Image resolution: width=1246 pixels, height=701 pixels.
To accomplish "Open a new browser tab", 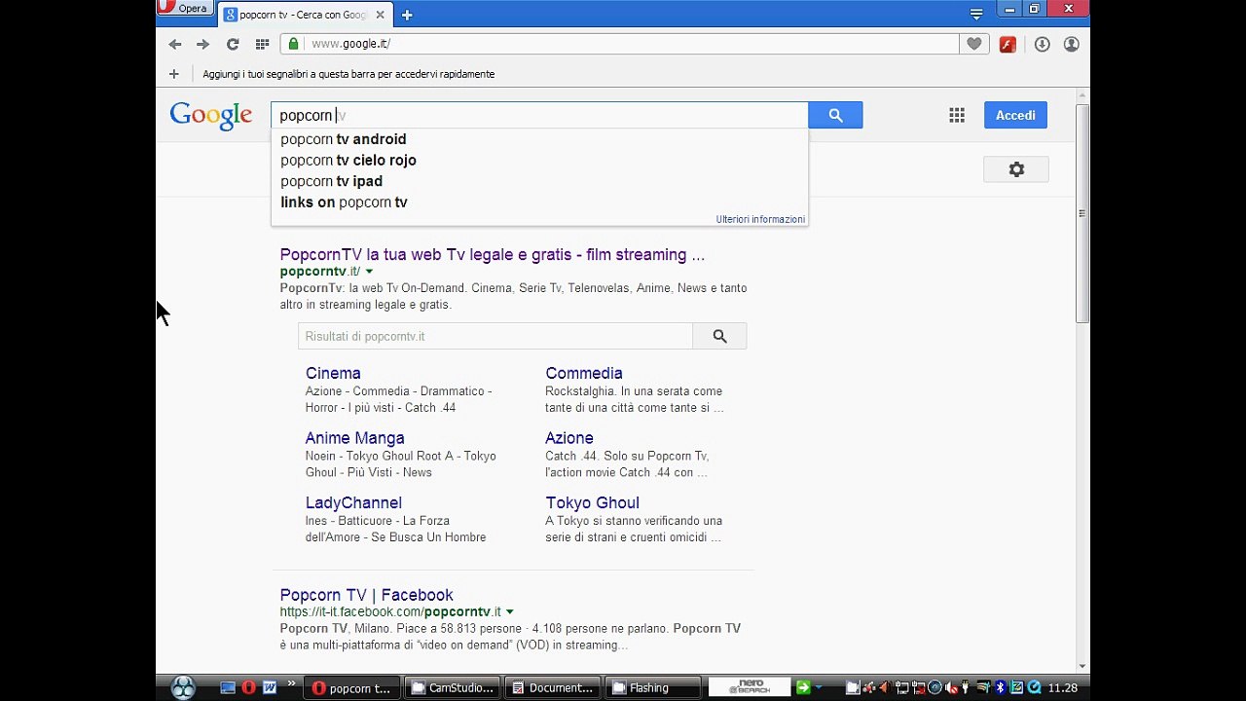I will click(x=407, y=15).
